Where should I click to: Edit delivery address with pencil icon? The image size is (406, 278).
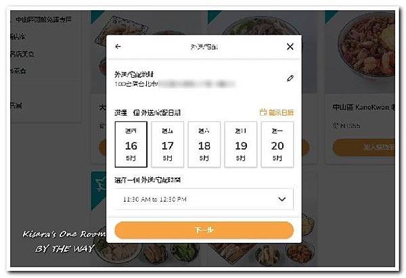point(290,78)
